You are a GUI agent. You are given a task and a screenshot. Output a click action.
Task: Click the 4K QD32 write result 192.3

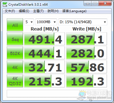pyautogui.click(x=87, y=81)
